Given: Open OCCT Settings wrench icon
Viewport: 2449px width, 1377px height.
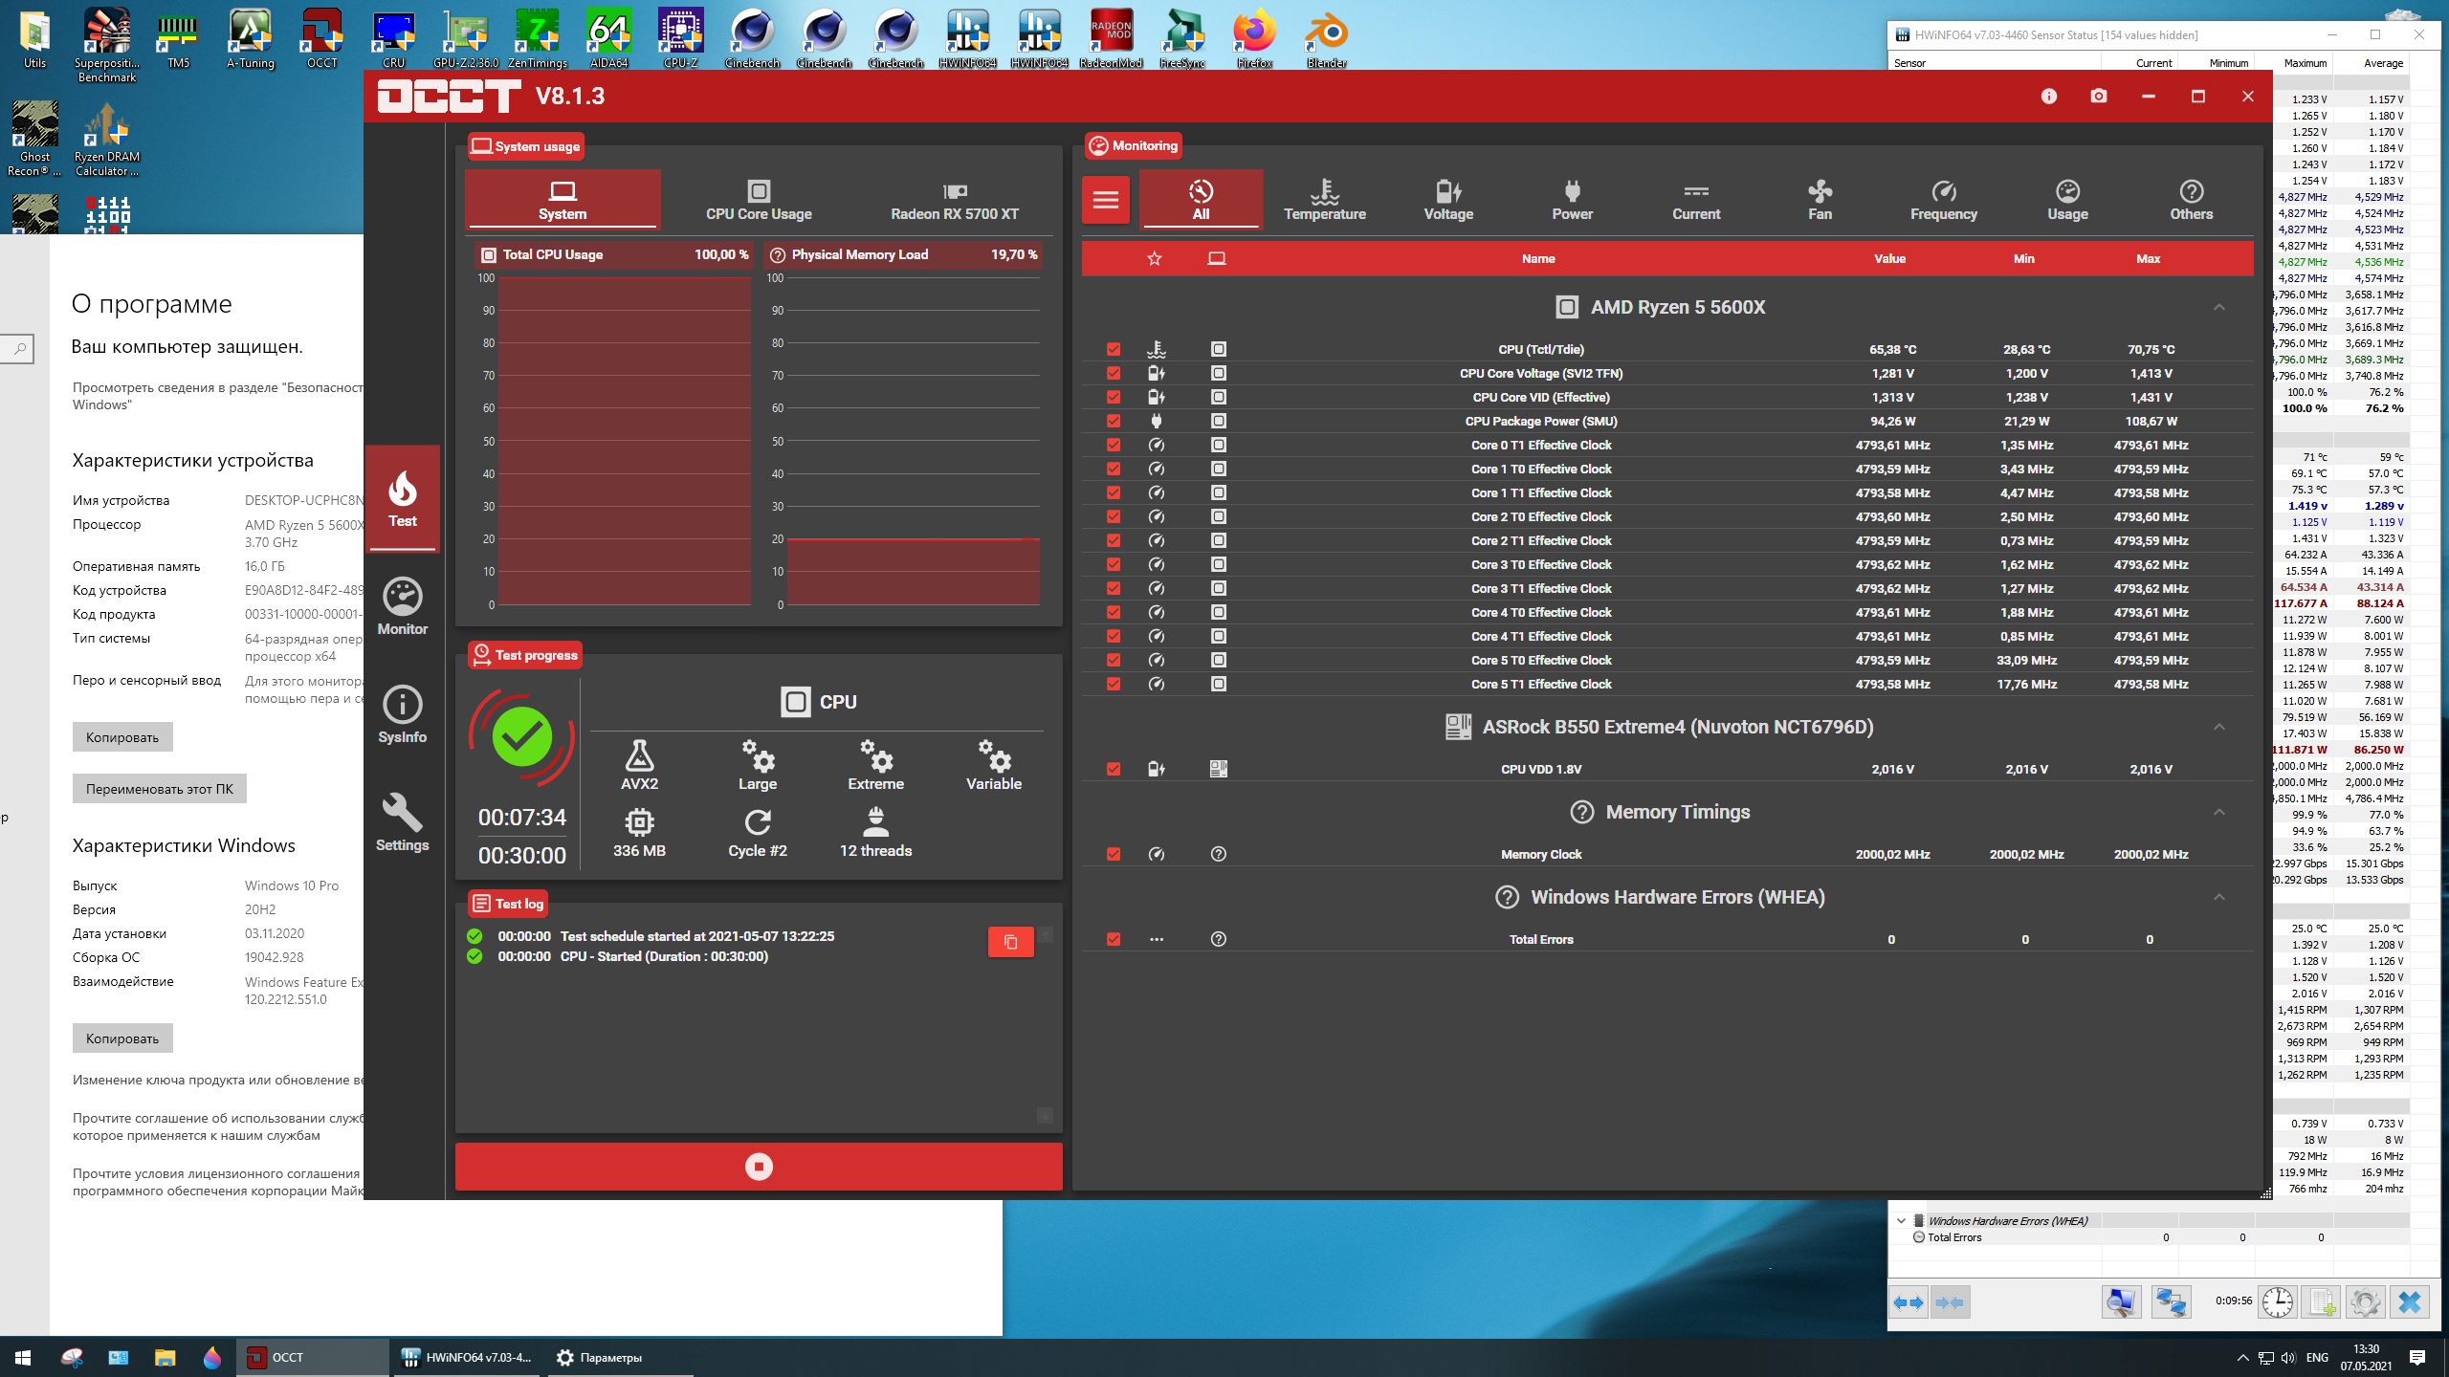Looking at the screenshot, I should tap(402, 822).
